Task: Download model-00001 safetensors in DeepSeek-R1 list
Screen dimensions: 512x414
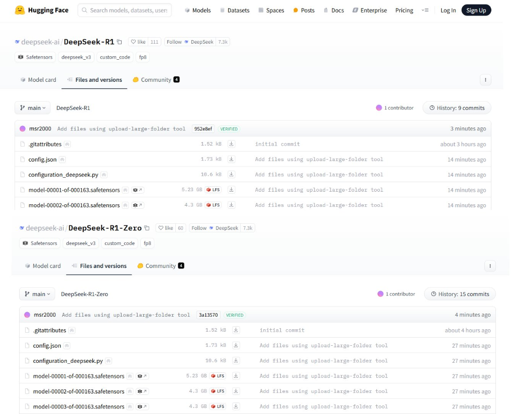Action: tap(231, 190)
